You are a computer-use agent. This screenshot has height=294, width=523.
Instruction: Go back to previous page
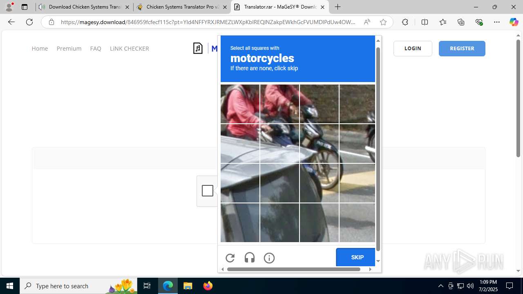(11, 22)
